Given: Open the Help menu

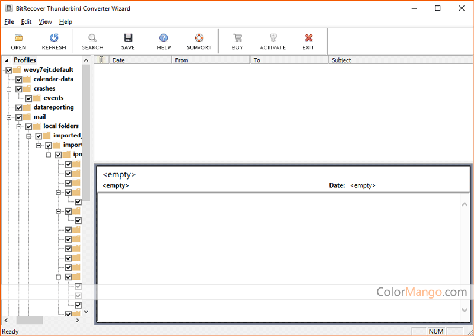Looking at the screenshot, I should pyautogui.click(x=66, y=21).
